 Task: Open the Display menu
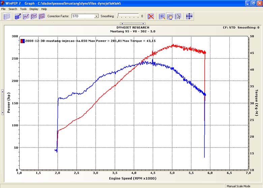[x=34, y=9]
